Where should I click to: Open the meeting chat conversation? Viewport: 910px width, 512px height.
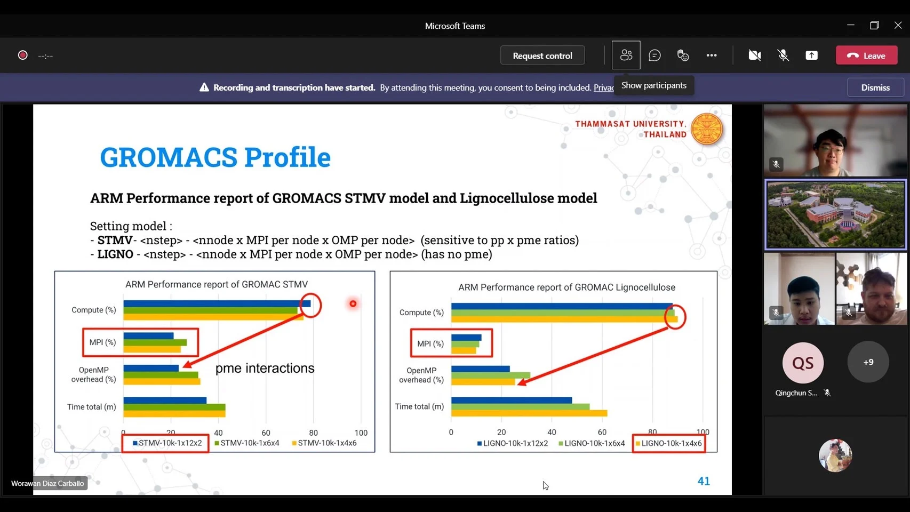pyautogui.click(x=654, y=55)
